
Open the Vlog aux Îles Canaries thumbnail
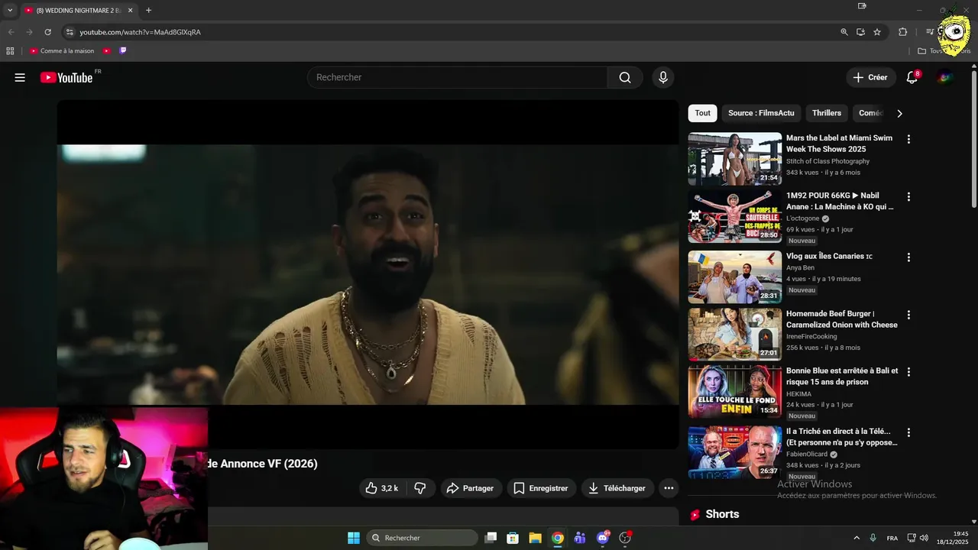tap(735, 277)
